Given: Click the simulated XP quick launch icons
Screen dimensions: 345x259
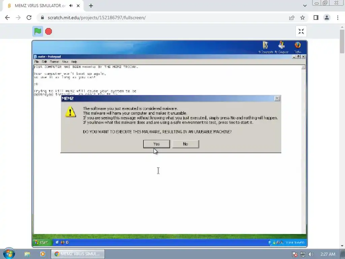Looking at the screenshot, I should [62, 242].
